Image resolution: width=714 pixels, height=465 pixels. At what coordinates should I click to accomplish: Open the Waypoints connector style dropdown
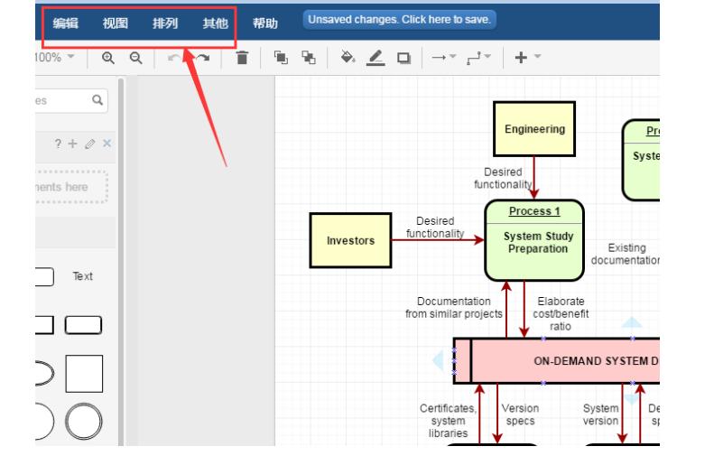pos(478,58)
